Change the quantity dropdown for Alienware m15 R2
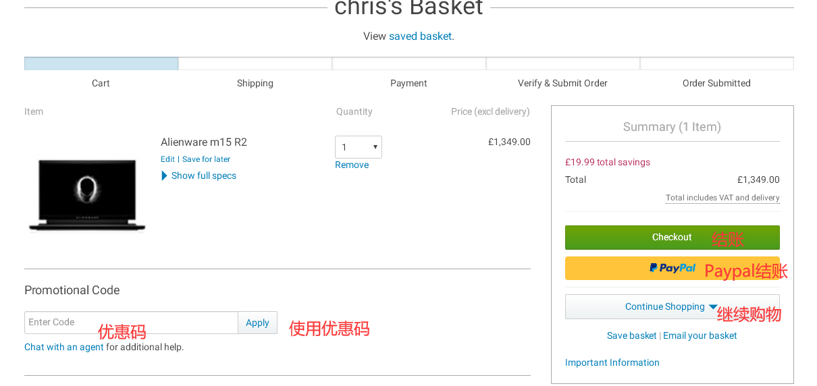 click(x=358, y=147)
